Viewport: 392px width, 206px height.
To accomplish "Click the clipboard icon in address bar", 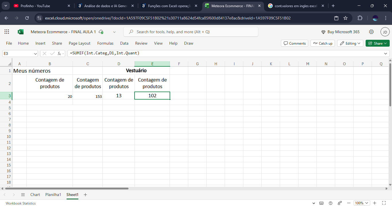I will [336, 18].
